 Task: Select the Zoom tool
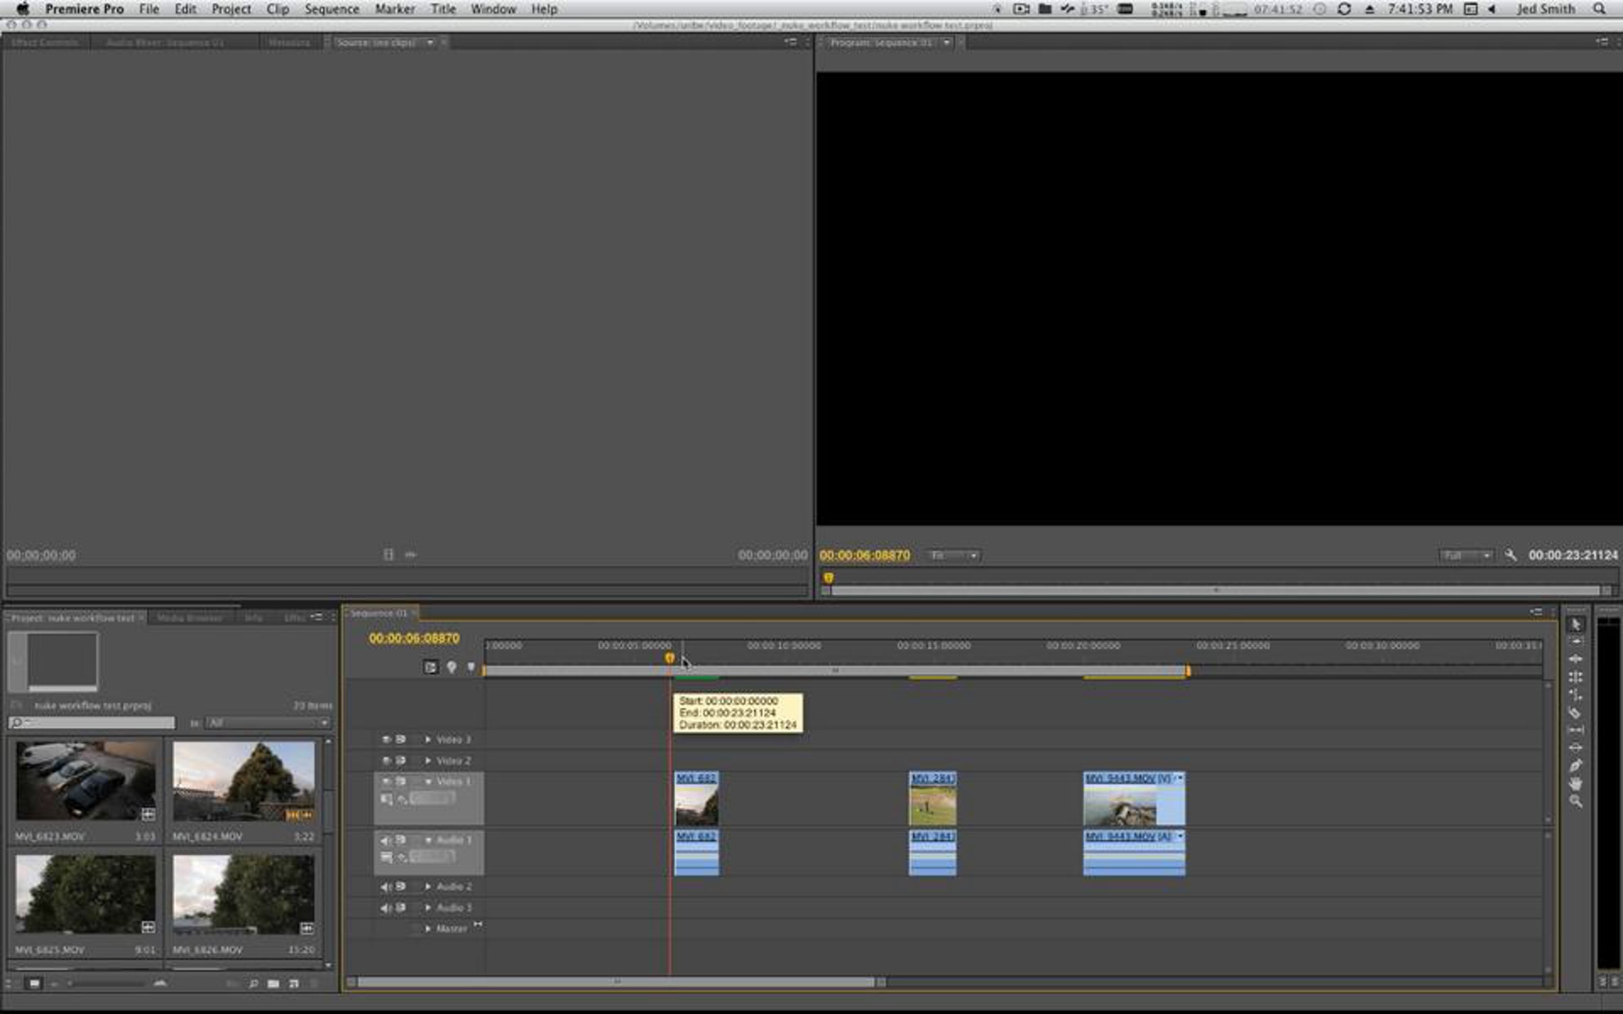(x=1576, y=802)
